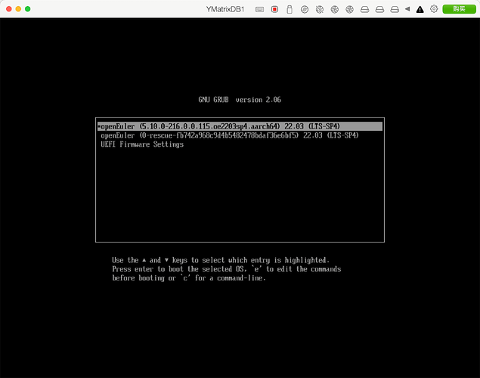The image size is (480, 378).
Task: Click the keyboard icon in the title bar
Action: point(260,9)
